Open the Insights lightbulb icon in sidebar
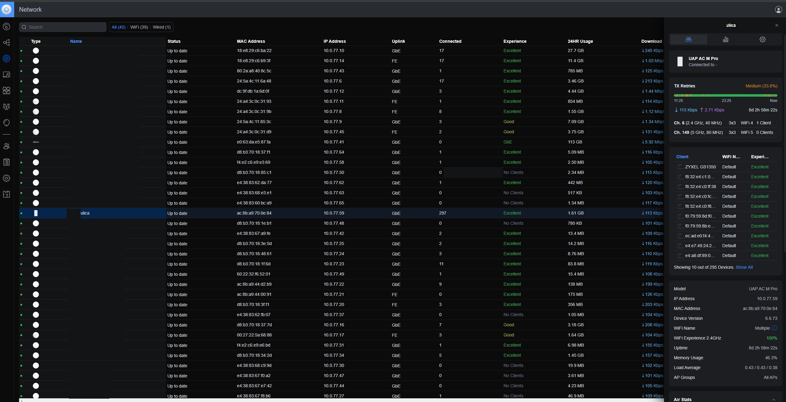Viewport: 786px width, 402px height. [x=6, y=123]
